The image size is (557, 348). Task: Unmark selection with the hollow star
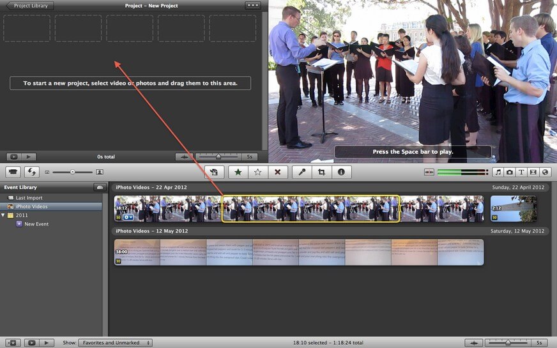258,172
